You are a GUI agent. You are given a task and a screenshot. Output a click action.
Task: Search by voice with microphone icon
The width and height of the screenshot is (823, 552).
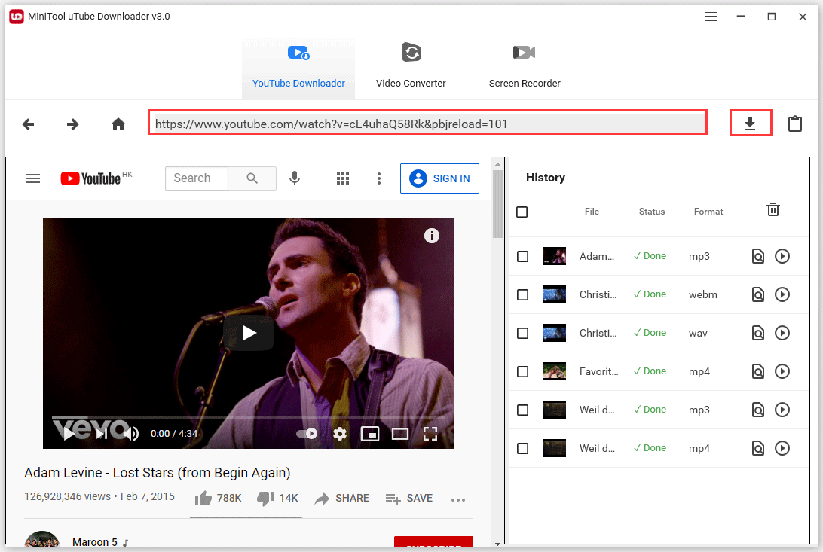click(x=295, y=178)
